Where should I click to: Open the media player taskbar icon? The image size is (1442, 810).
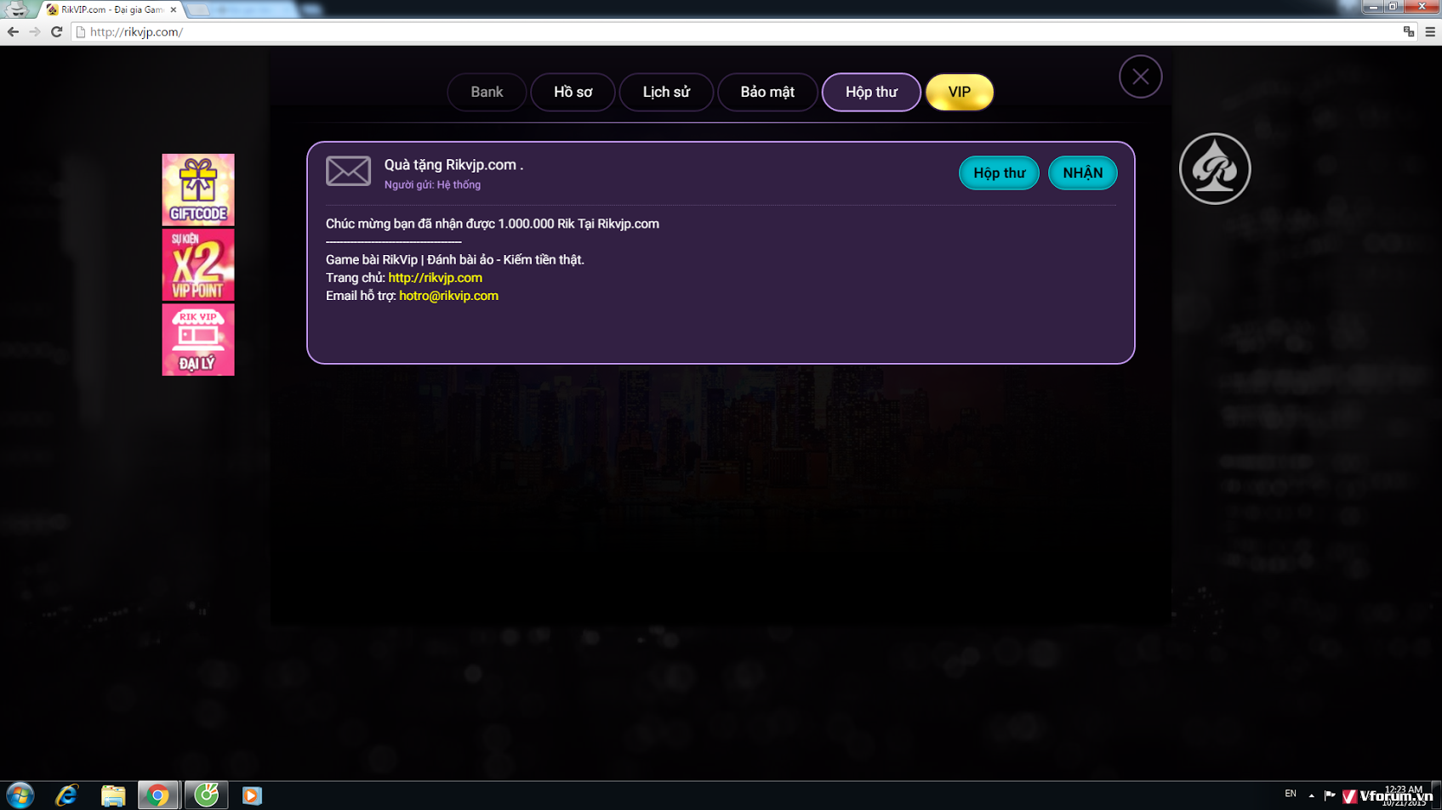pos(252,796)
